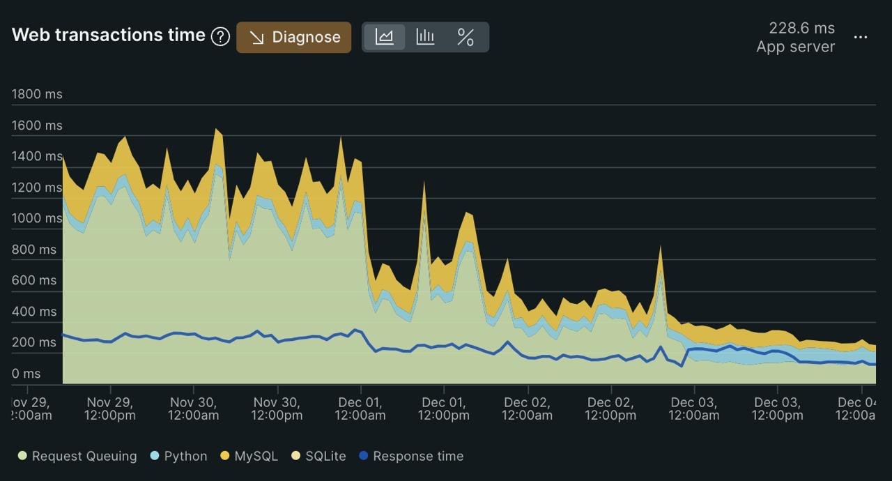
Task: Click the Dec 01, 12:00am axis label
Action: pyautogui.click(x=360, y=409)
